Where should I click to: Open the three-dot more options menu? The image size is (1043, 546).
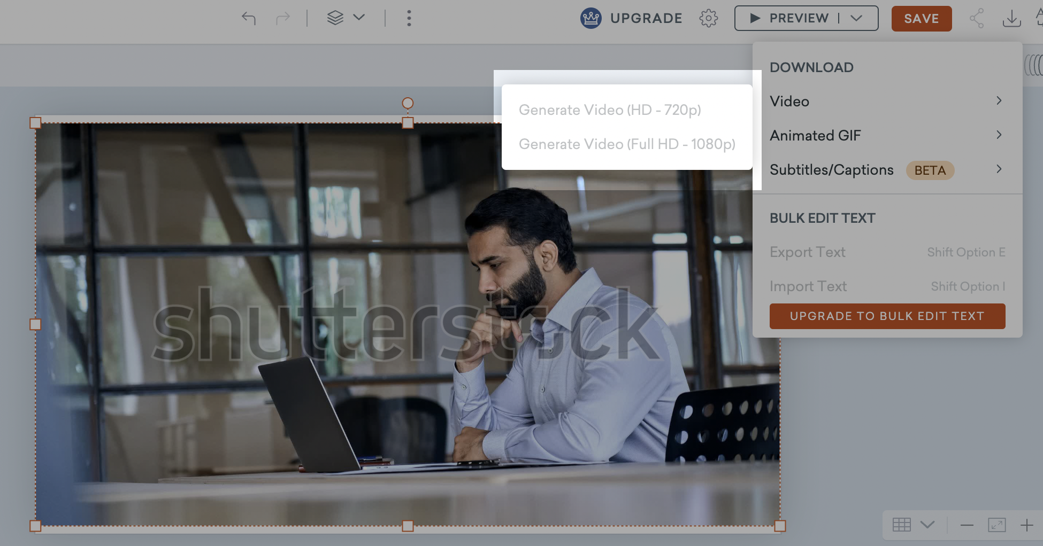coord(409,18)
